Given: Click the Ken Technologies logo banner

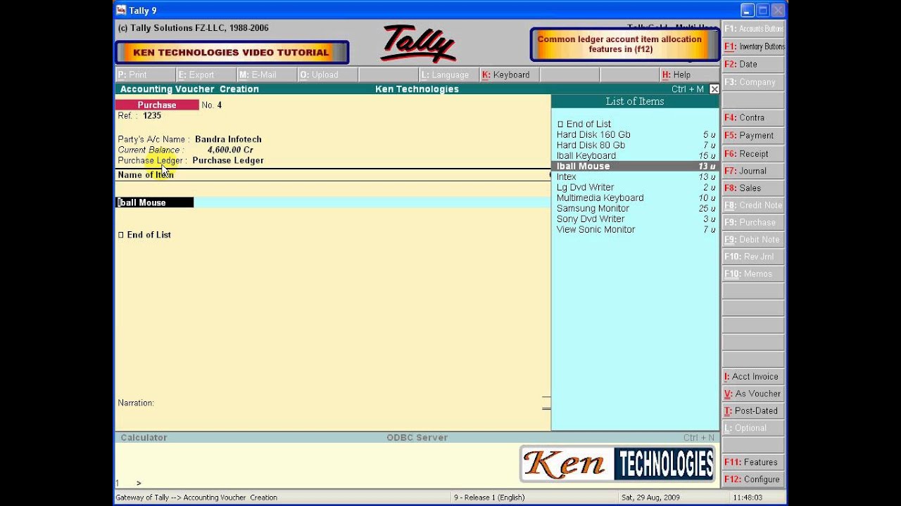Looking at the screenshot, I should 618,464.
